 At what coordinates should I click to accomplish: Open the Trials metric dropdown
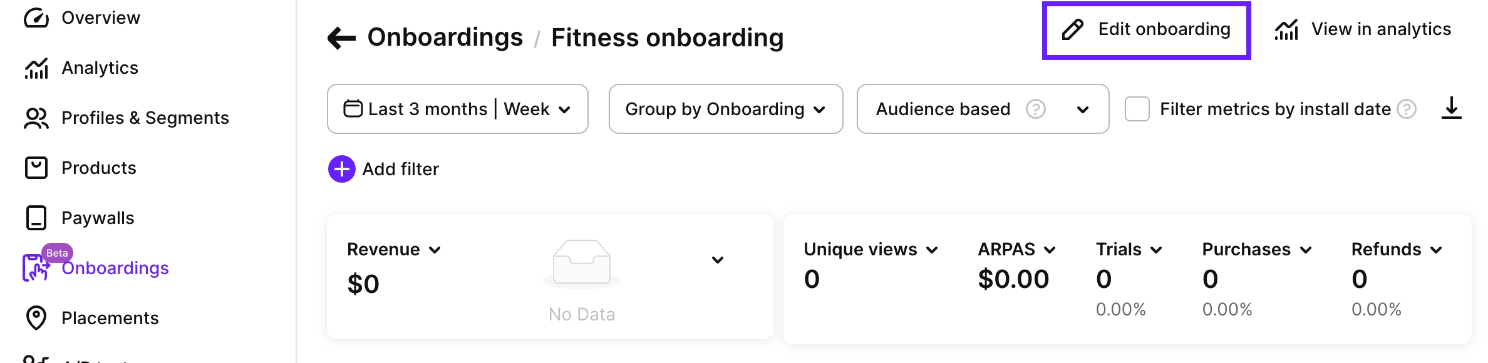(1128, 249)
